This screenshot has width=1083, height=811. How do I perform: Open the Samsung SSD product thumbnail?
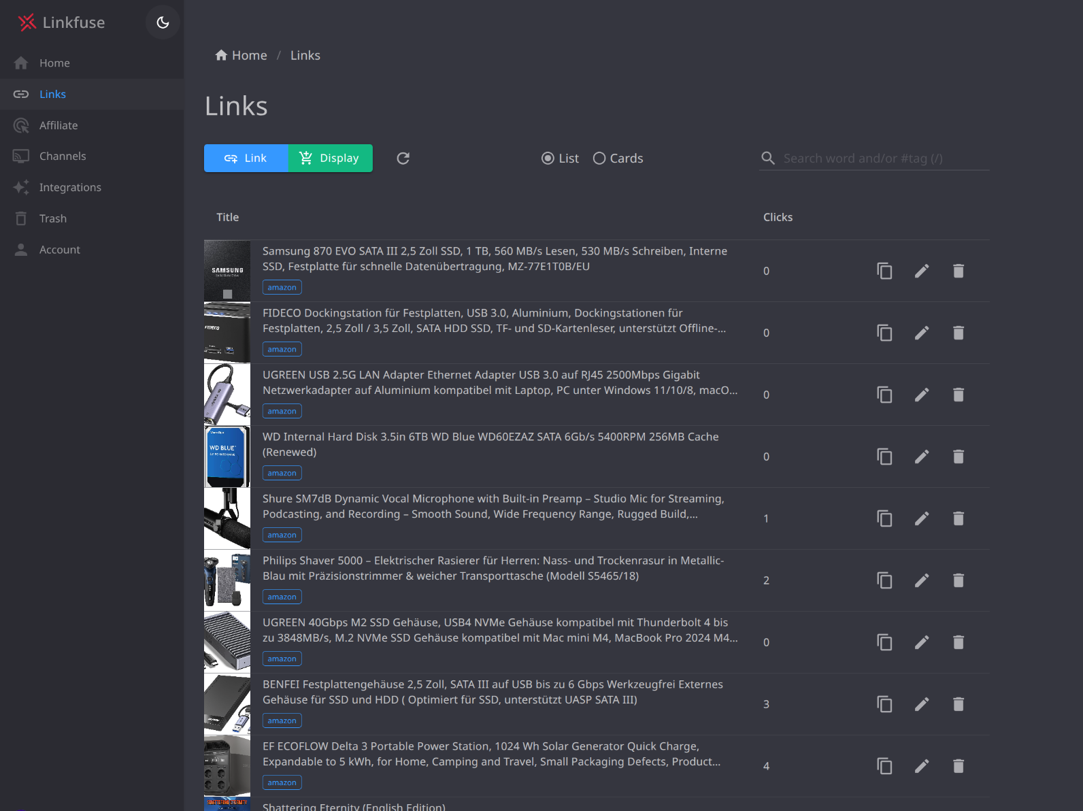pos(227,271)
